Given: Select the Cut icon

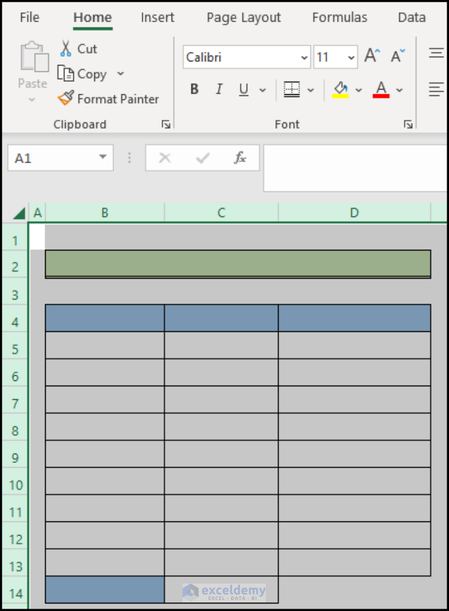Looking at the screenshot, I should [x=64, y=49].
